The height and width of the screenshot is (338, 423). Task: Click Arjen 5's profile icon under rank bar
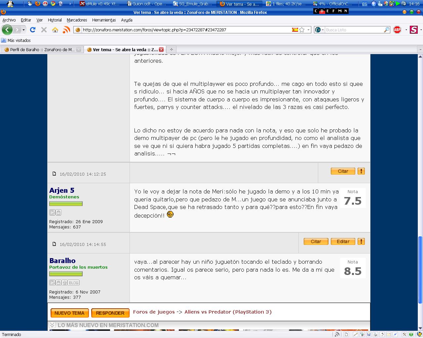tap(52, 212)
